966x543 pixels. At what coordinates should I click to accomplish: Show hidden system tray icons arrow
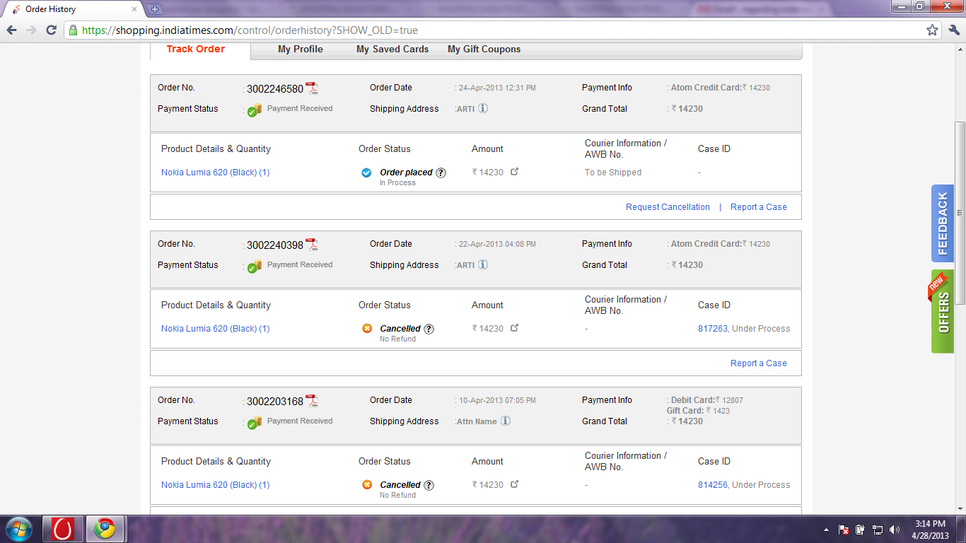[826, 530]
